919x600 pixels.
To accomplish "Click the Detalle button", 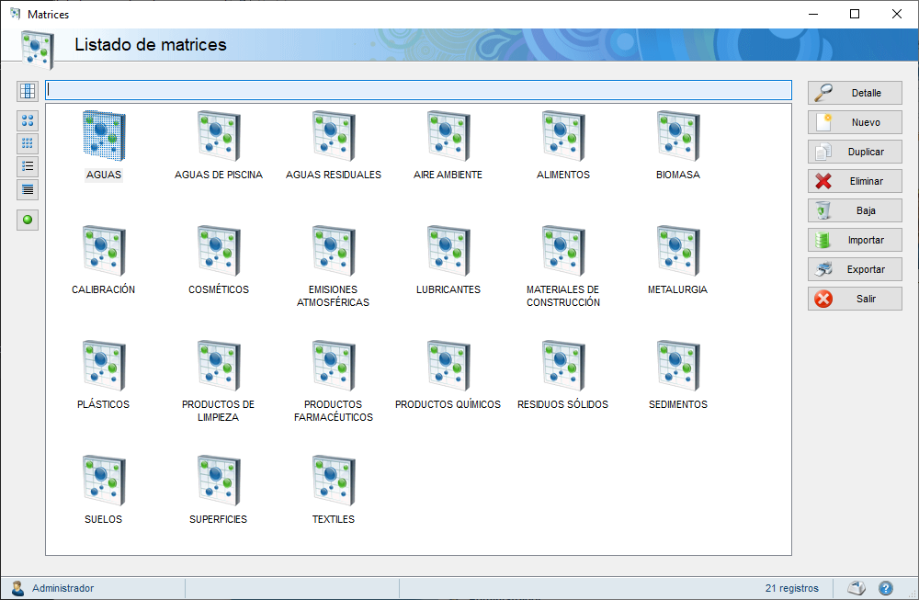I will click(855, 93).
